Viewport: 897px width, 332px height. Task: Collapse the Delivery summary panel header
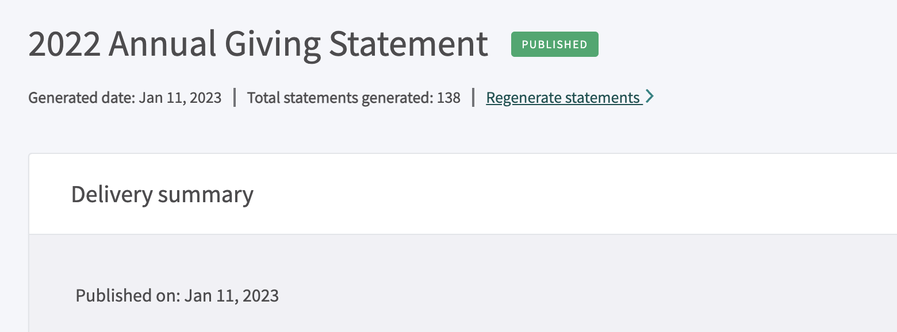pos(162,194)
